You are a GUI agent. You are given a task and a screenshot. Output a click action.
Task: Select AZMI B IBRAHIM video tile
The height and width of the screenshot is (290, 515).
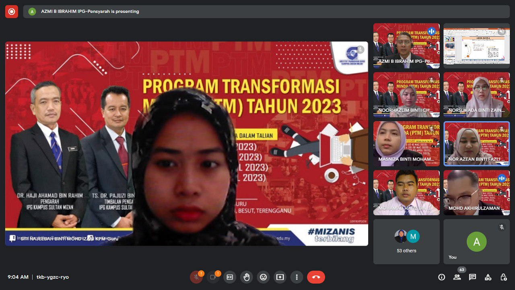406,46
